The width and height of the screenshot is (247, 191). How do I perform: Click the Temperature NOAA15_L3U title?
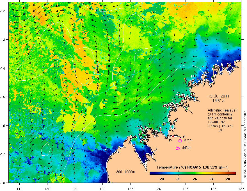(x=192, y=167)
